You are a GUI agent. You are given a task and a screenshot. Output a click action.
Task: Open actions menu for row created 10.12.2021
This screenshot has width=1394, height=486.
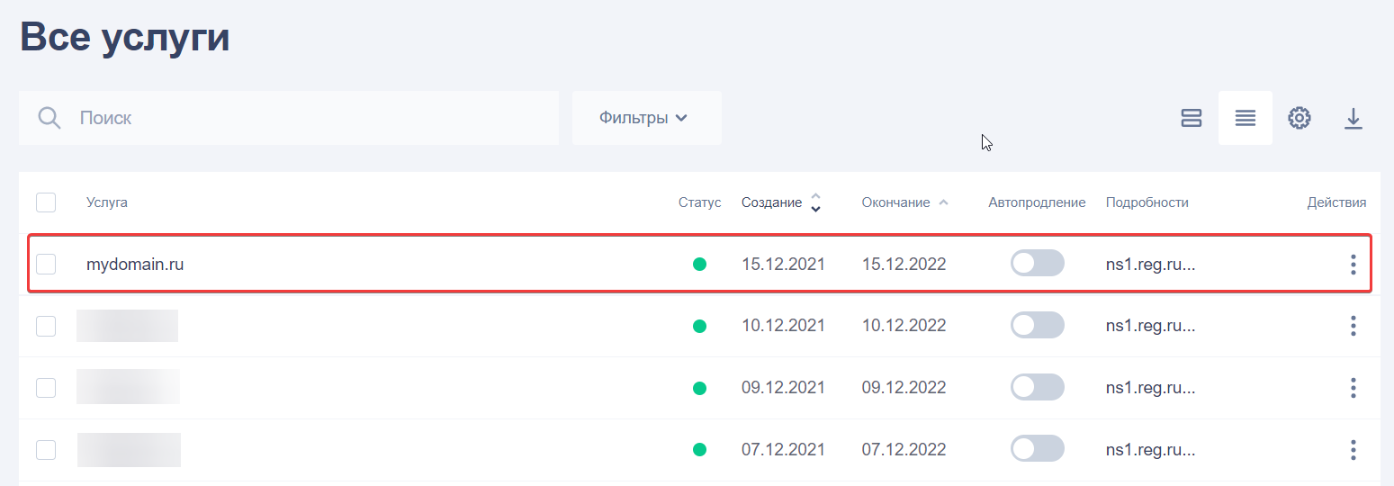(1353, 326)
